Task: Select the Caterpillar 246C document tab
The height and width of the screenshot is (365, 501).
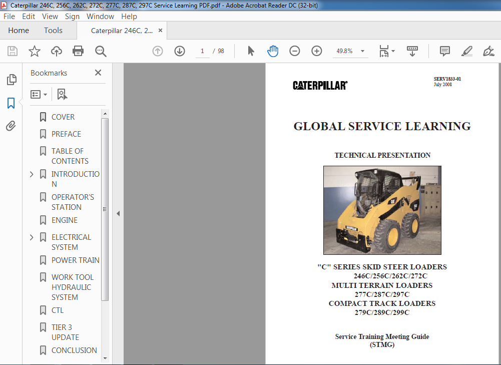Action: (122, 31)
